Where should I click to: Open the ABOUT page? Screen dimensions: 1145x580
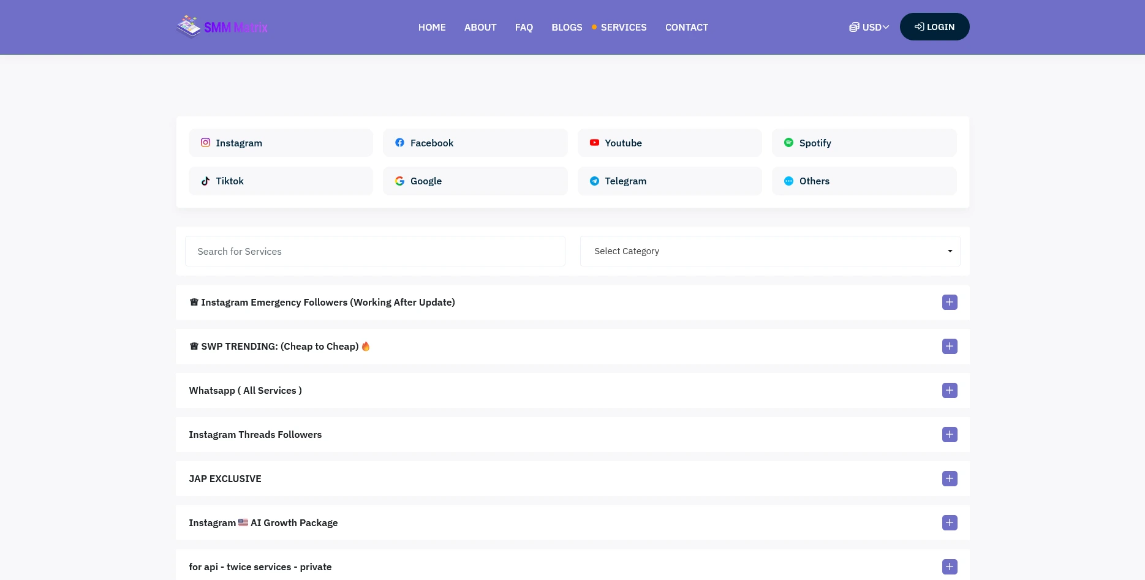coord(480,27)
